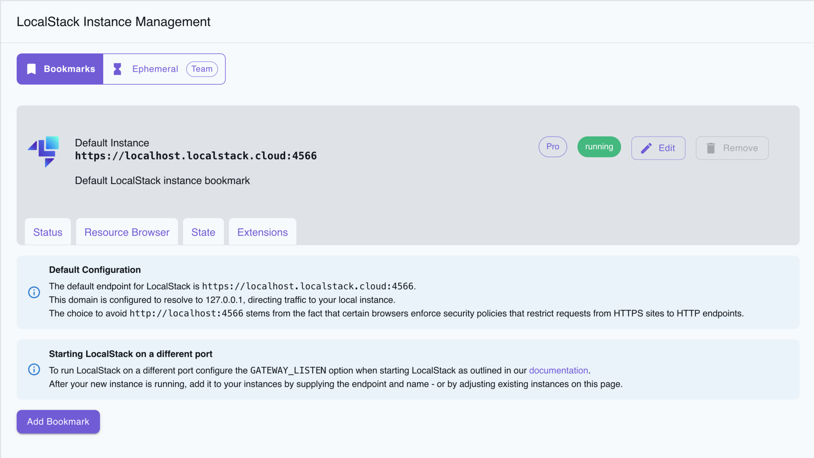
Task: Click the green running status indicator
Action: (599, 146)
